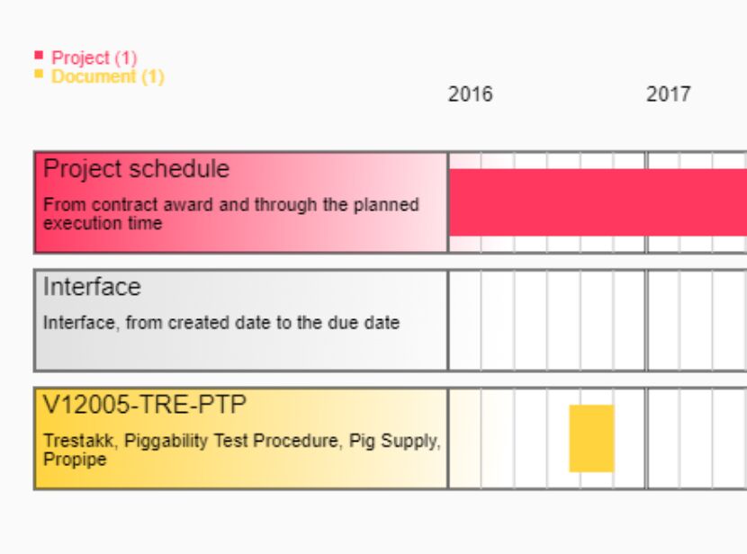Select the yellow V12005-TRE-PTP row label panel
Image resolution: width=747 pixels, height=554 pixels.
point(241,438)
